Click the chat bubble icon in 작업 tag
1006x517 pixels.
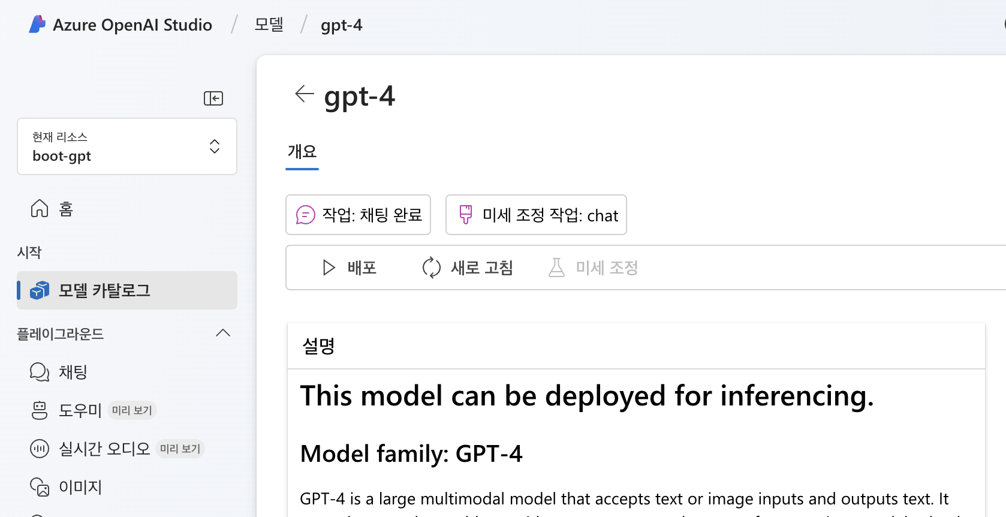coord(306,215)
